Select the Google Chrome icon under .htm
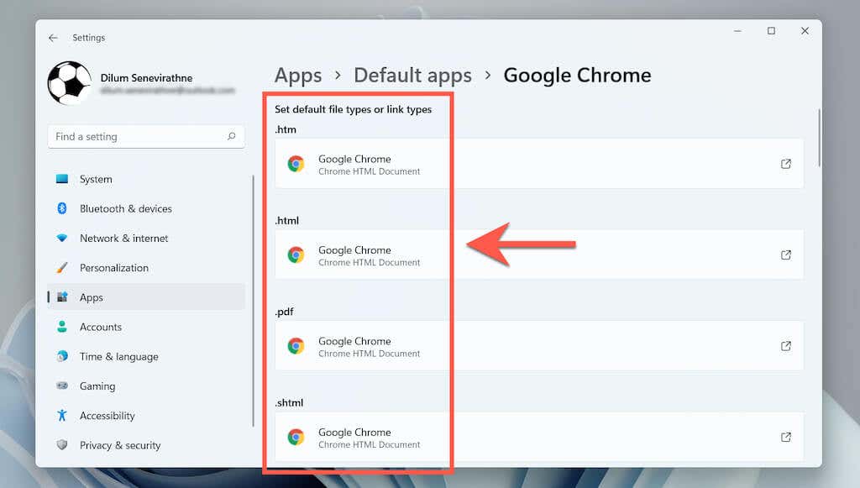This screenshot has width=860, height=488. pyautogui.click(x=296, y=165)
